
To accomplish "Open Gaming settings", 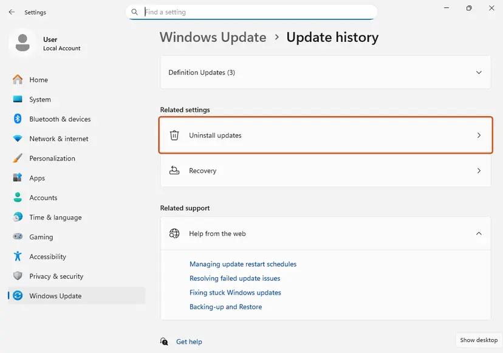I will (77, 237).
